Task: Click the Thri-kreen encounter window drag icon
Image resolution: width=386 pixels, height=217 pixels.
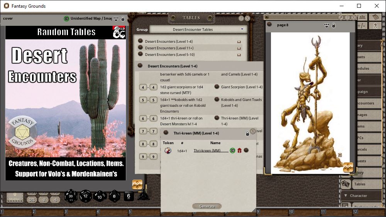Action: point(166,133)
